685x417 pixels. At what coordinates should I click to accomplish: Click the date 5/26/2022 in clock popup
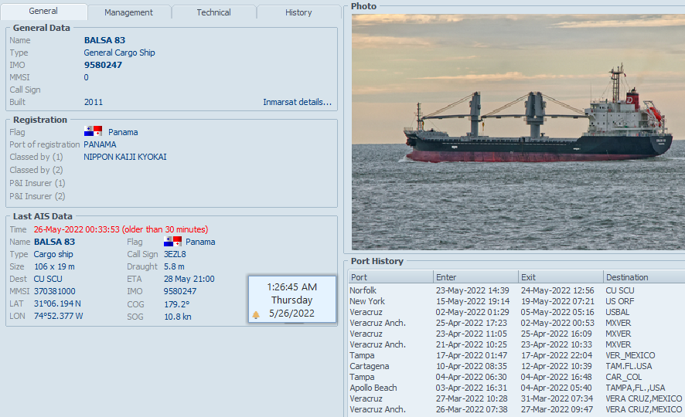point(291,314)
